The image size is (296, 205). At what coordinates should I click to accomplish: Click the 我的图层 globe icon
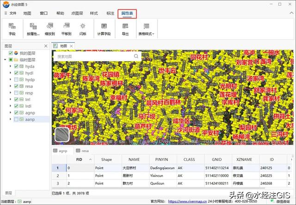(16, 53)
